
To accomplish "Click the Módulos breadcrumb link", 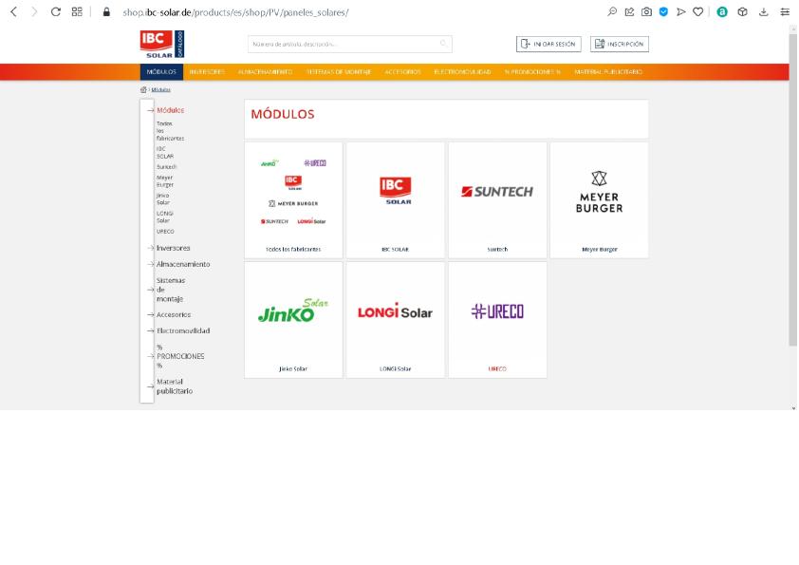I will (161, 90).
